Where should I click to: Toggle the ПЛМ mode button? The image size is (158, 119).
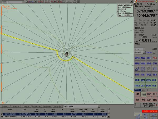coord(143,94)
